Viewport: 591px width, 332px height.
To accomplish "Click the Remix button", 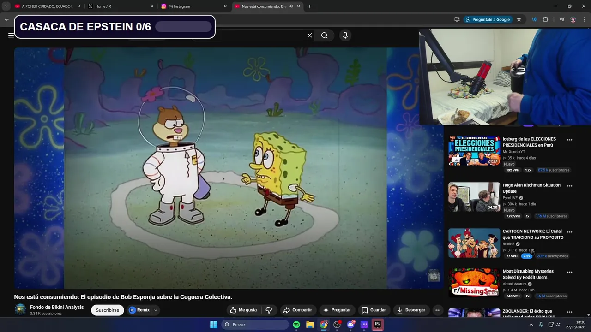I will click(x=139, y=310).
